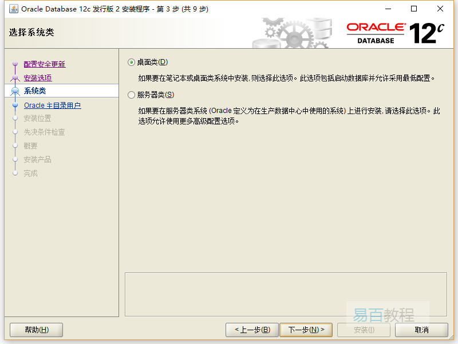
Task: Maximize the installer window
Action: 414,9
